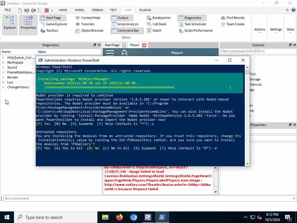Viewport: 297px width, 223px height.
Task: Open Find Results panel
Action: coord(233,18)
